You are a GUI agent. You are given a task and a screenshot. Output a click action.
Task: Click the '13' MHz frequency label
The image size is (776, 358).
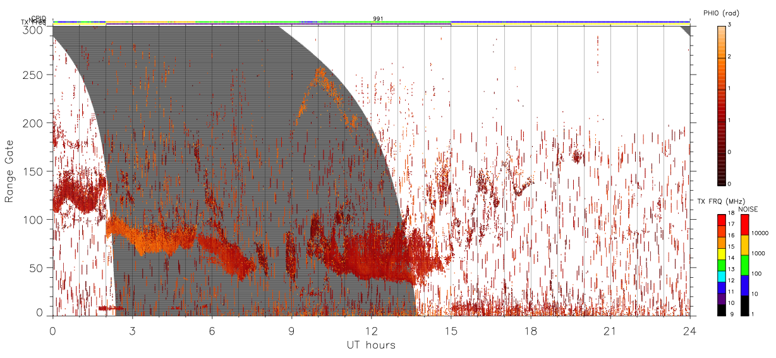pyautogui.click(x=732, y=269)
